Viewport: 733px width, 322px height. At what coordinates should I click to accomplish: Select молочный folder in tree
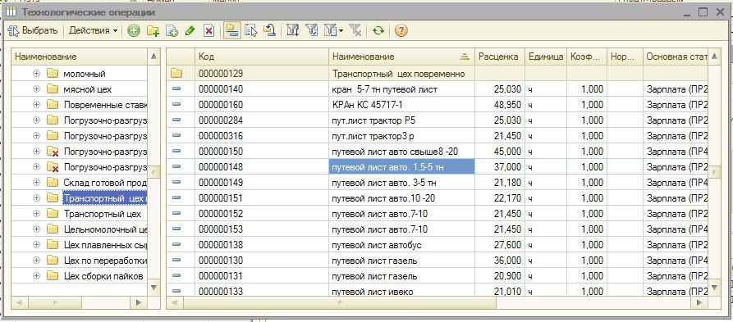click(x=85, y=74)
